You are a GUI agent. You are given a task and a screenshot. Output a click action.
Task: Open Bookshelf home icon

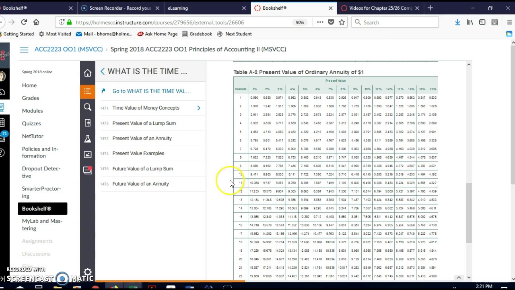[87, 73]
